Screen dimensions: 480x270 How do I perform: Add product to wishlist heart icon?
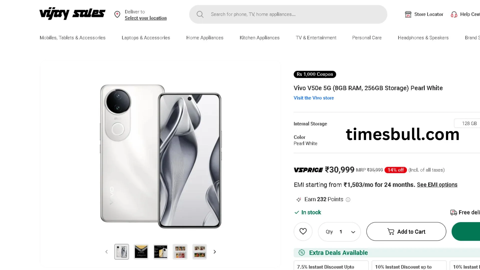click(x=303, y=231)
